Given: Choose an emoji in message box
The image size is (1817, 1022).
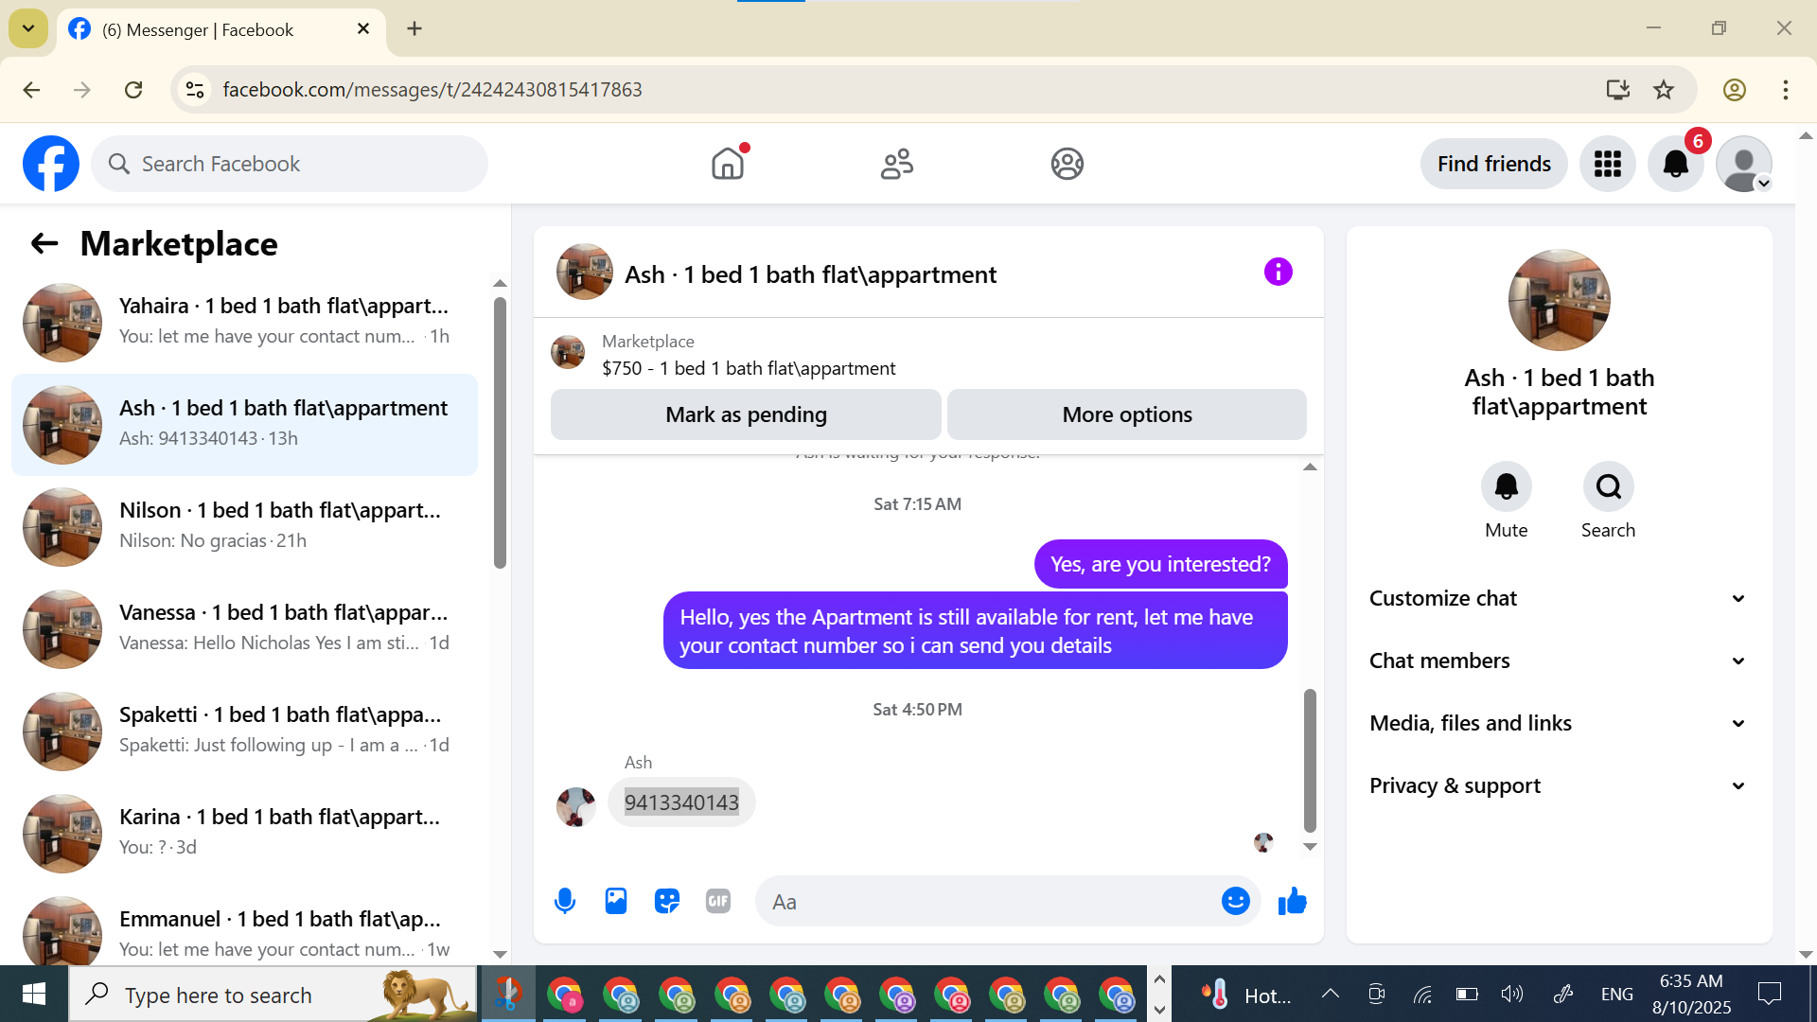Looking at the screenshot, I should (x=1235, y=901).
